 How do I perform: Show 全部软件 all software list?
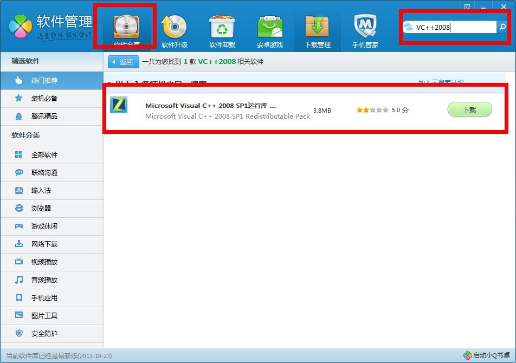click(x=44, y=154)
